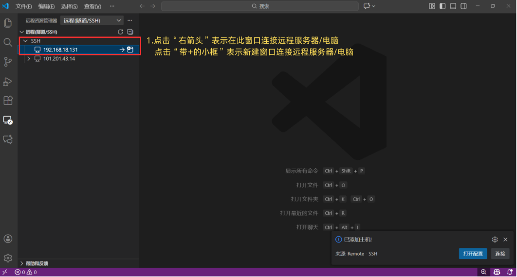Click the Connect button in notification
Viewport: 517px width, 277px height.
tap(500, 254)
